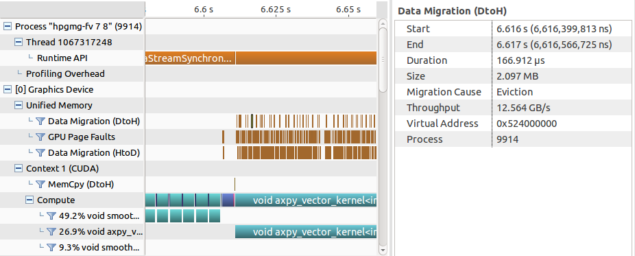Click the scrollbar up arrow

pyautogui.click(x=383, y=24)
